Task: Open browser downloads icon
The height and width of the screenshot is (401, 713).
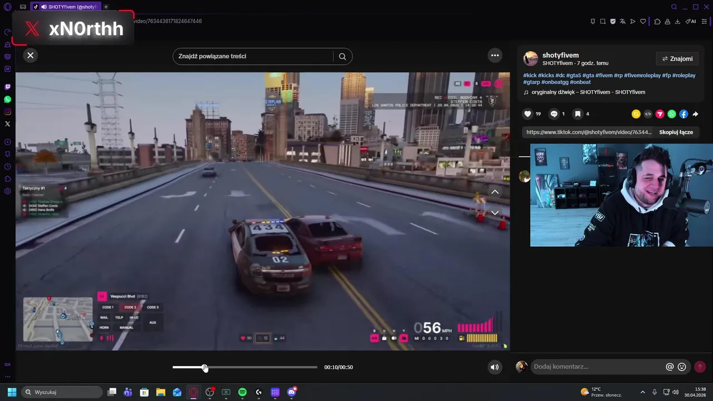Action: 677,21
